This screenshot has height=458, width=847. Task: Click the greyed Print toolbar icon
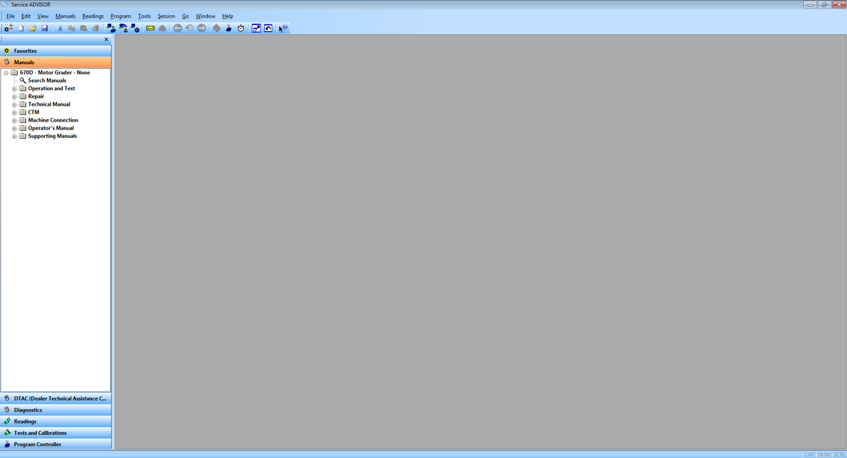click(95, 28)
